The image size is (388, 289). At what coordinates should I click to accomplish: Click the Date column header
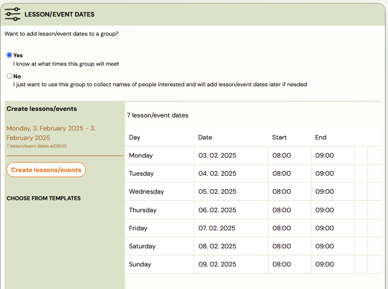[205, 137]
